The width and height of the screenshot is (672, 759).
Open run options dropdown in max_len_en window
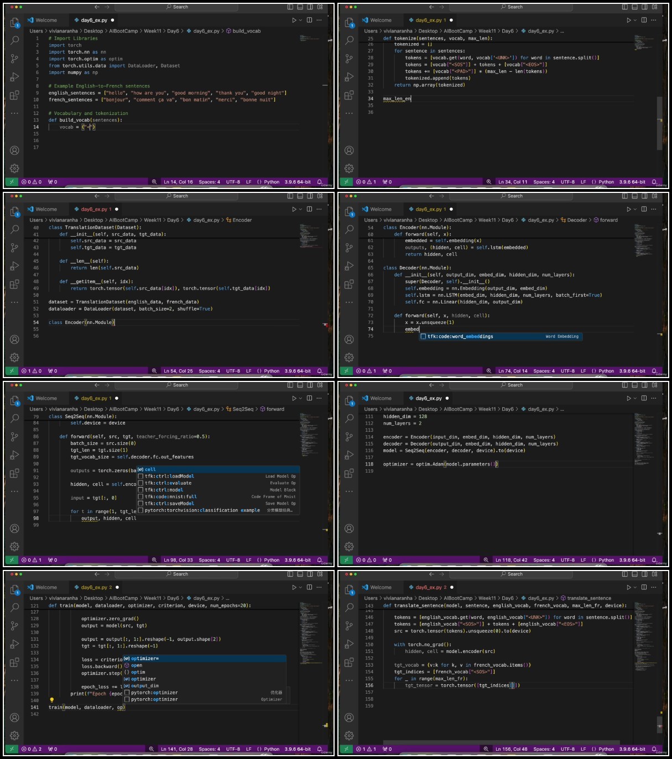click(635, 20)
